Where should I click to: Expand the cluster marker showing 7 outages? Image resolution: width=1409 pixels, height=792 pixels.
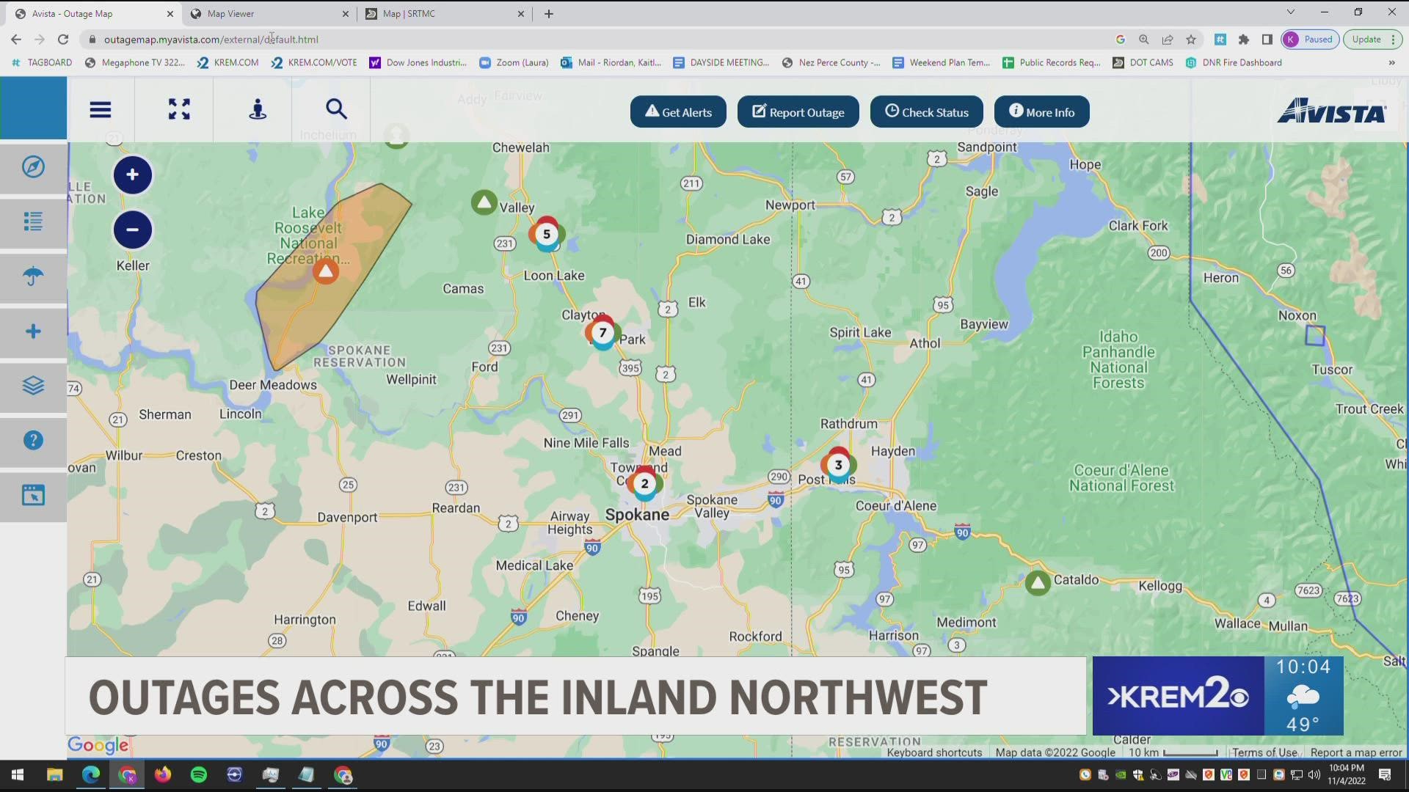602,332
